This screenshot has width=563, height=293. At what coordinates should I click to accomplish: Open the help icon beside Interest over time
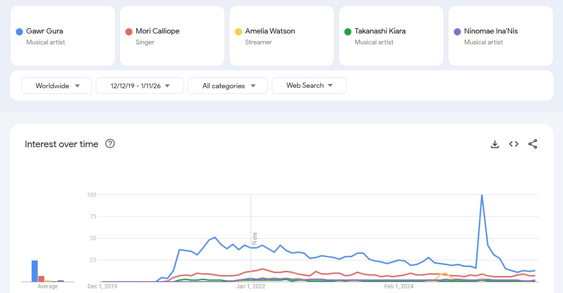coord(110,144)
